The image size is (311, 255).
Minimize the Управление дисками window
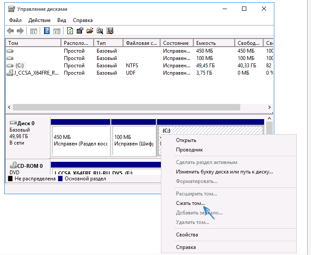tap(225, 9)
